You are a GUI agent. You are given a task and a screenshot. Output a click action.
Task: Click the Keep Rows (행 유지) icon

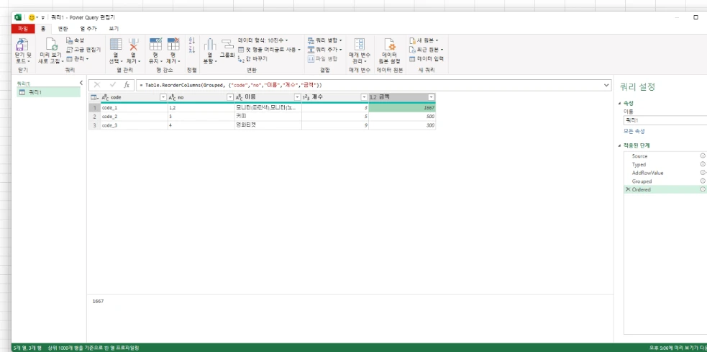[155, 44]
